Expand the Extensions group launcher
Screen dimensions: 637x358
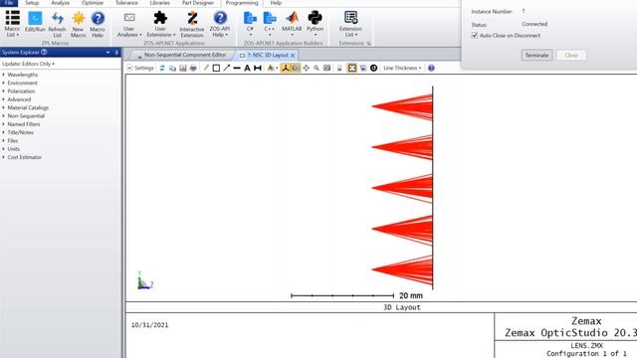point(369,44)
